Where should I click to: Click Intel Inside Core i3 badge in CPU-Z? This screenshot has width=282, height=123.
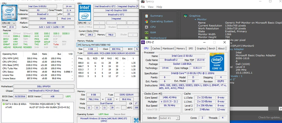click(217, 62)
